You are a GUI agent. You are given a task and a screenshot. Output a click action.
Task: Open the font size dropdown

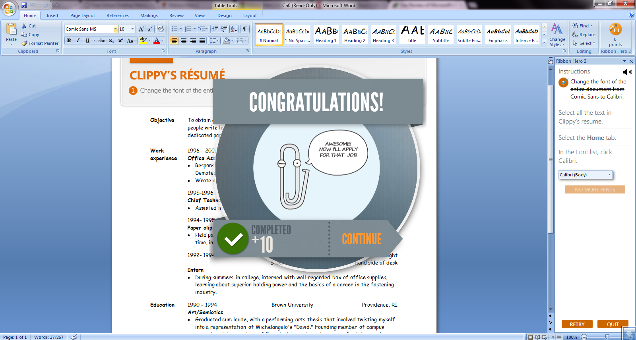pyautogui.click(x=132, y=29)
